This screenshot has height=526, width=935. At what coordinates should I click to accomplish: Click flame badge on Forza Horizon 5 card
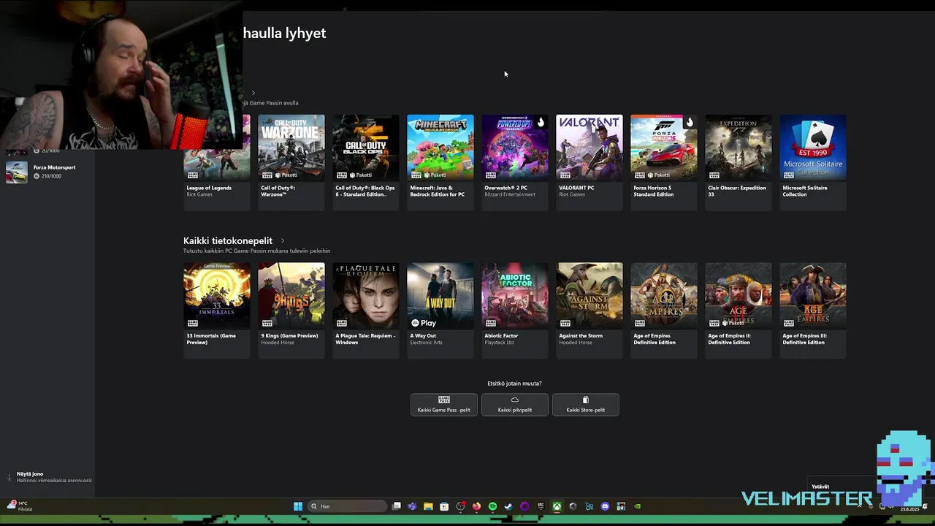(689, 122)
